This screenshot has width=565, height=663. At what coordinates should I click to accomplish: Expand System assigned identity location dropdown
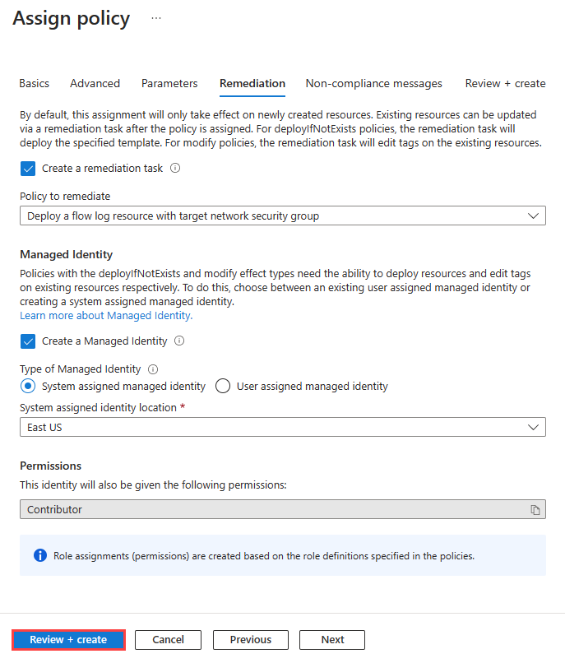pos(282,427)
